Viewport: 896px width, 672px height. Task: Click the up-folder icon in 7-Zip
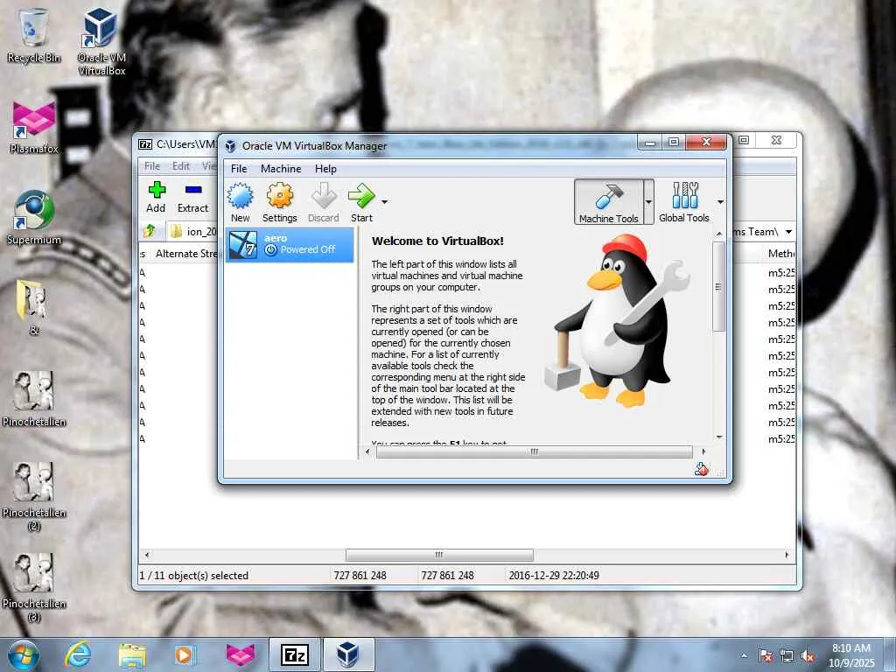point(150,231)
